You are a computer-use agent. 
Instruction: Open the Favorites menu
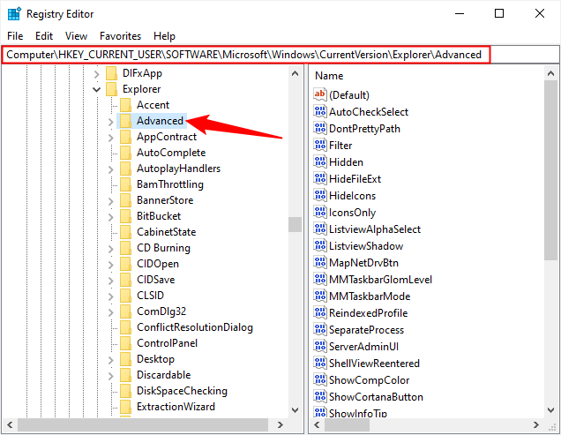point(120,36)
